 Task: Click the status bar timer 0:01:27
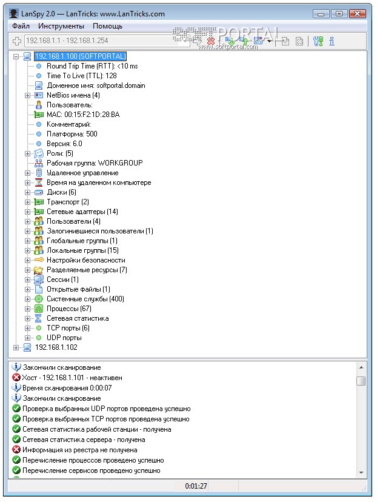(x=196, y=486)
